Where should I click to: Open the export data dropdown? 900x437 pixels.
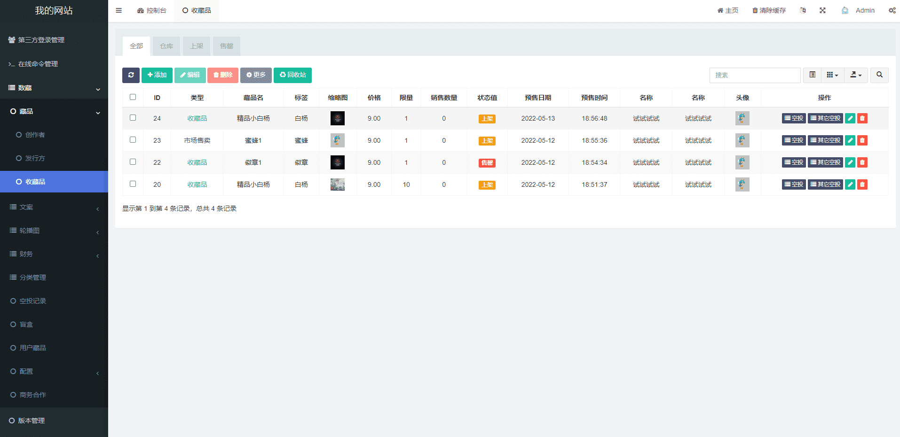(856, 75)
